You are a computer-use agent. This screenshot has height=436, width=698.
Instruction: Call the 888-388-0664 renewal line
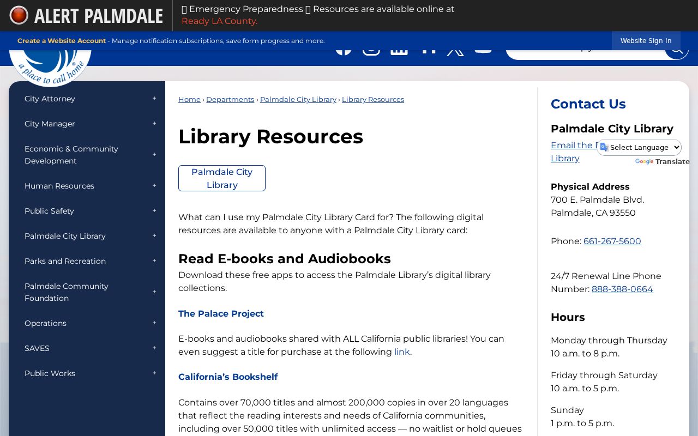pyautogui.click(x=622, y=289)
